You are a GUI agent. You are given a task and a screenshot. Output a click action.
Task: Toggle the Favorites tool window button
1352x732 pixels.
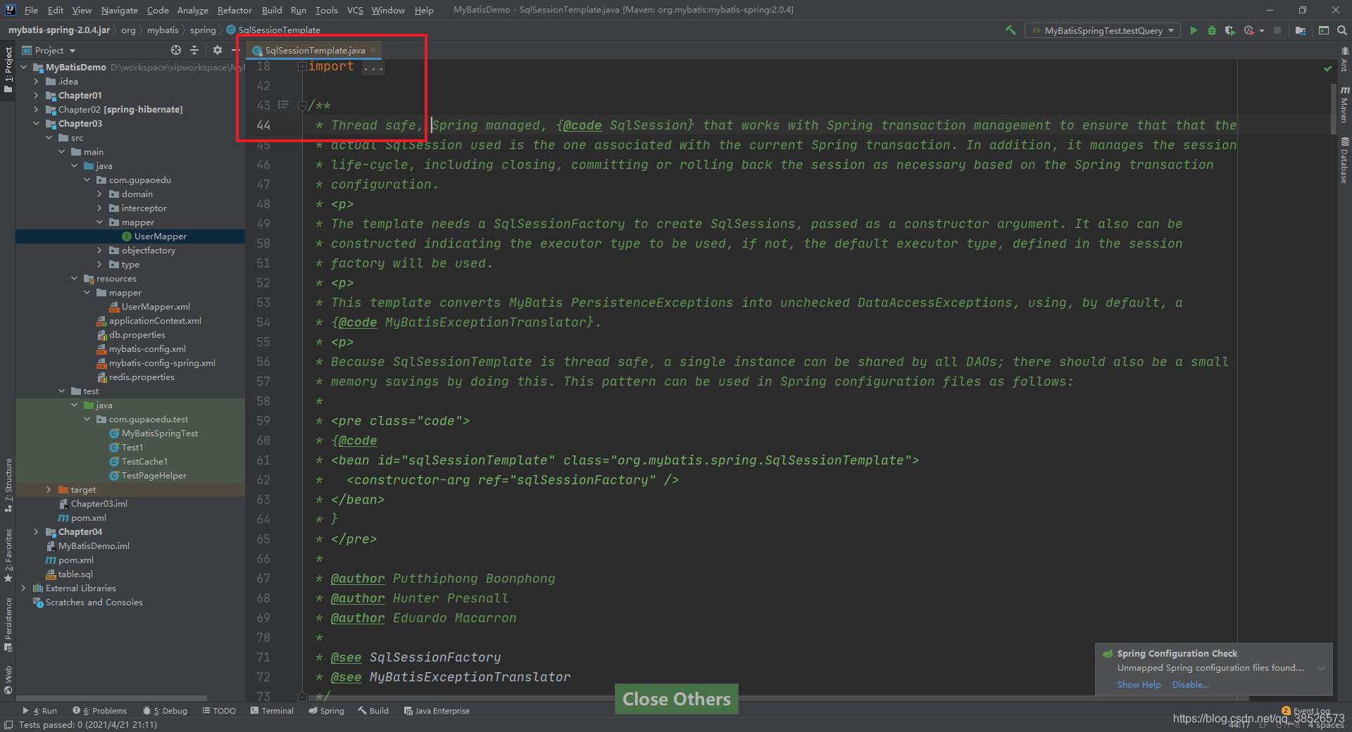tap(8, 556)
